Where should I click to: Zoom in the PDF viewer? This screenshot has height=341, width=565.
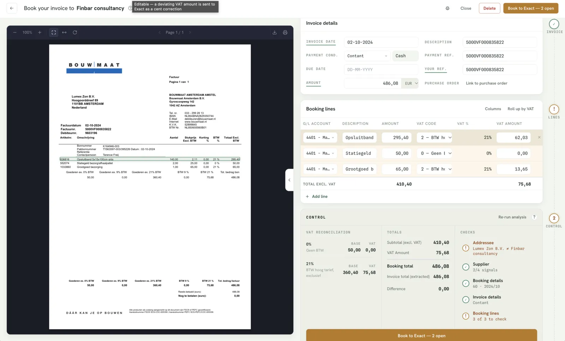(40, 32)
